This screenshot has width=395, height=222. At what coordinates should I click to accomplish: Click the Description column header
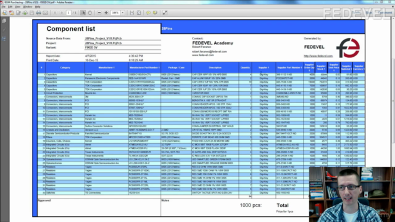tap(215, 68)
